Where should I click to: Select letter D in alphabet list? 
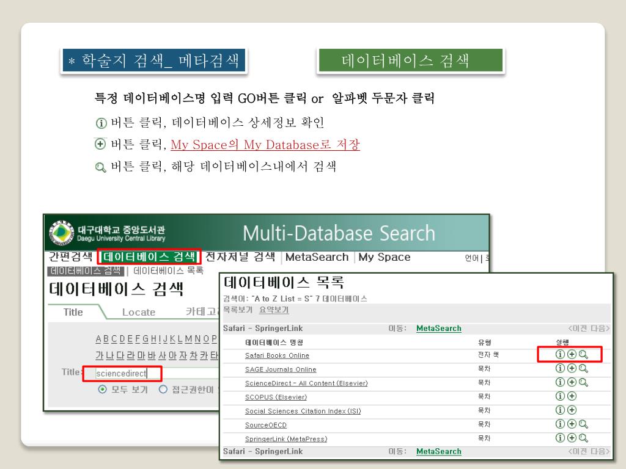coord(122,339)
